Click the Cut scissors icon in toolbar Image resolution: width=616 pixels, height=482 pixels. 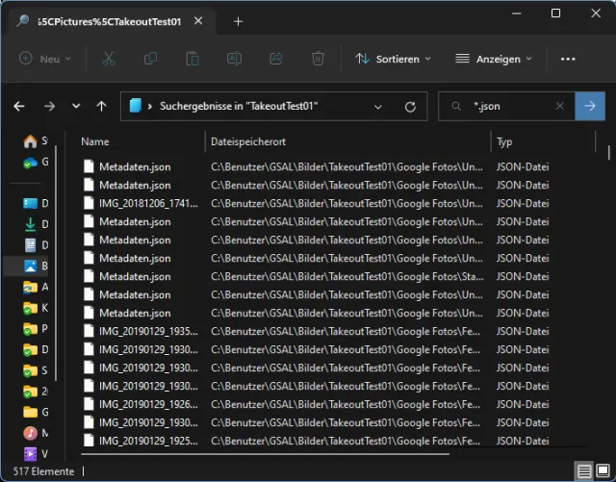[108, 59]
